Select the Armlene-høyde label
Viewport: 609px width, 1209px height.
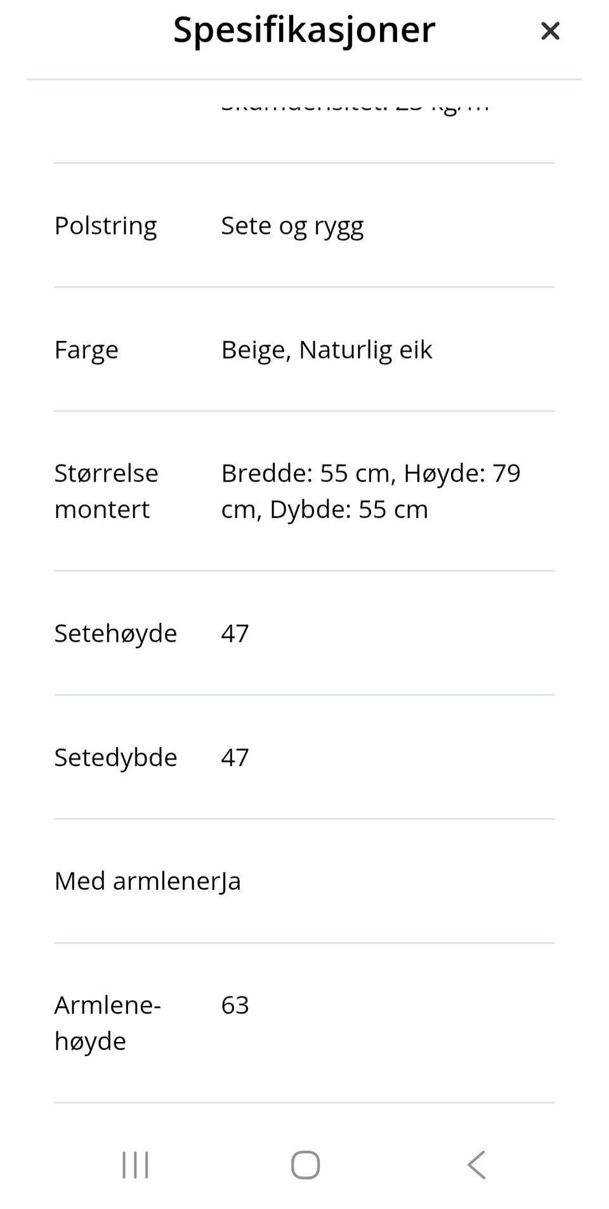click(x=107, y=1022)
